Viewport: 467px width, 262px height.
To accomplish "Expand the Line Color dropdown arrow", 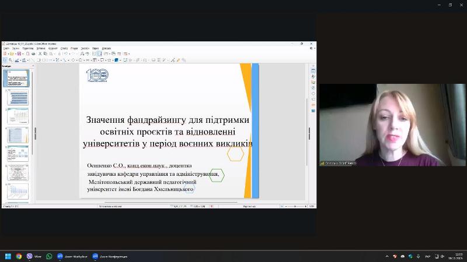I will point(20,60).
